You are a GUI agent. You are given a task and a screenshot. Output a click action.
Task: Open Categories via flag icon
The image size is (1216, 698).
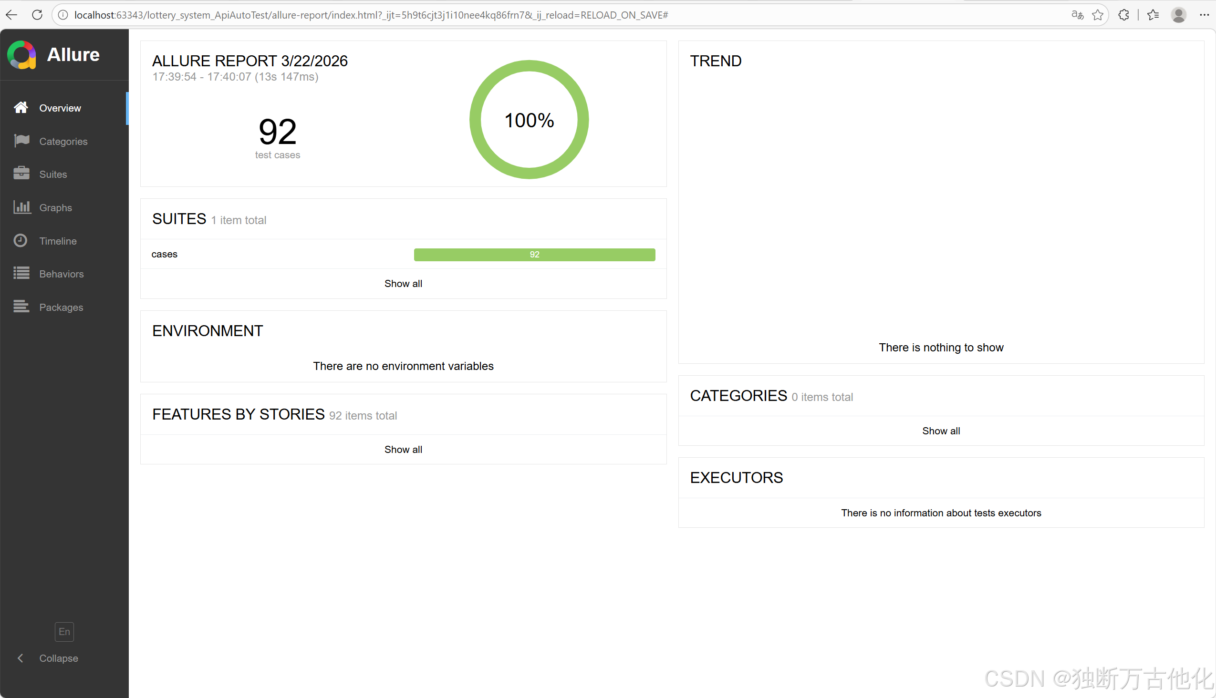click(x=21, y=141)
